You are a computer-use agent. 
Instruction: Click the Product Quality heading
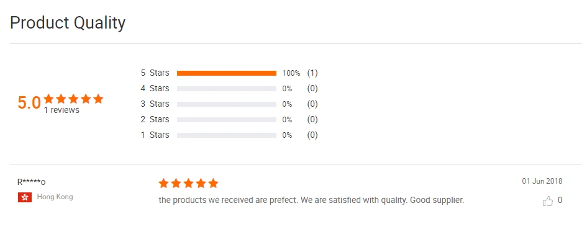pos(68,23)
